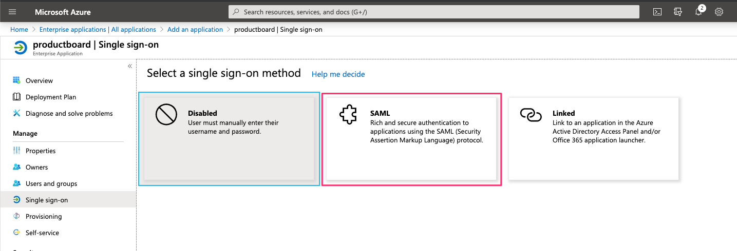
Task: Click the Help me decide link
Action: 338,74
